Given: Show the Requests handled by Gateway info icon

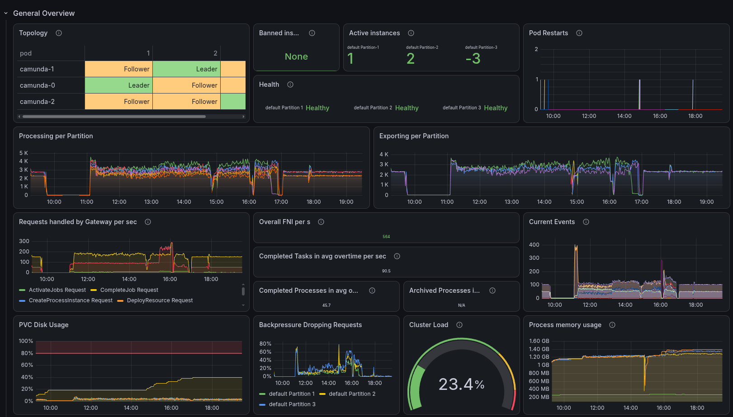Looking at the screenshot, I should 148,222.
